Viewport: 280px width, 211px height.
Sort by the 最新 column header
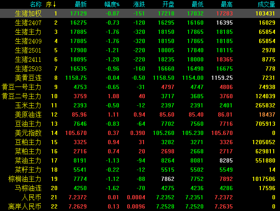click(81, 4)
